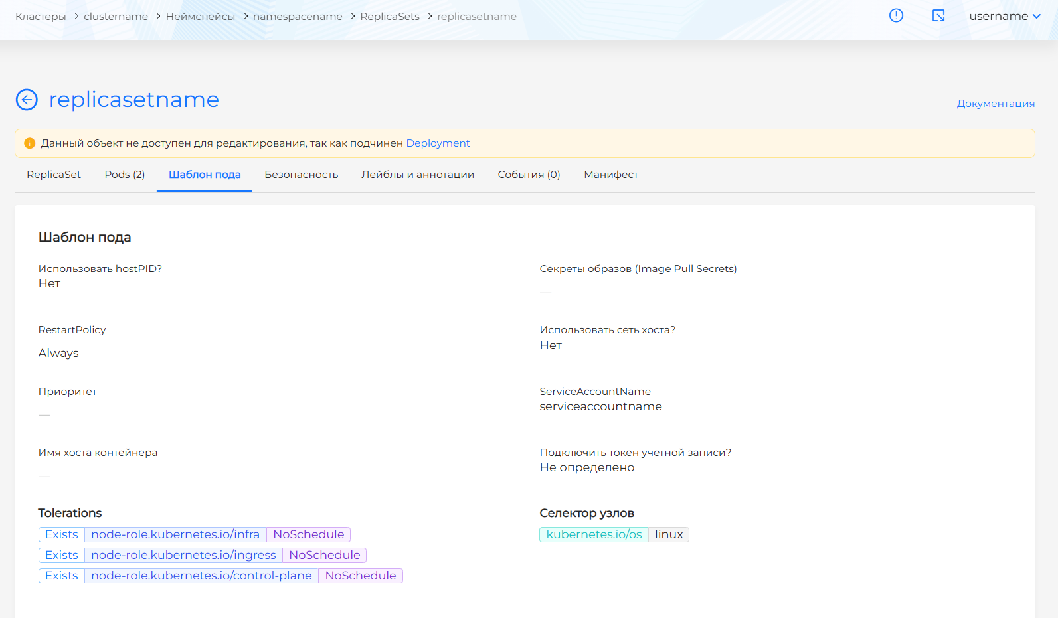Open the Pods (2) tab

(x=124, y=175)
